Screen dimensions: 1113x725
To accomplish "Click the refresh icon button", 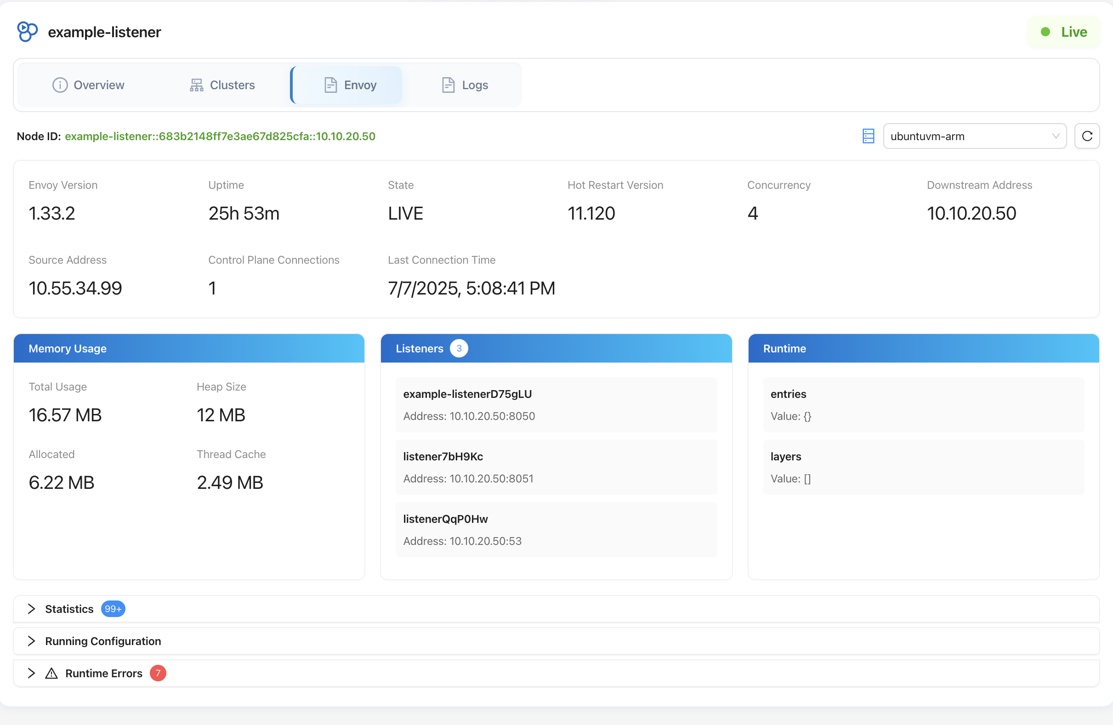I will [1087, 136].
